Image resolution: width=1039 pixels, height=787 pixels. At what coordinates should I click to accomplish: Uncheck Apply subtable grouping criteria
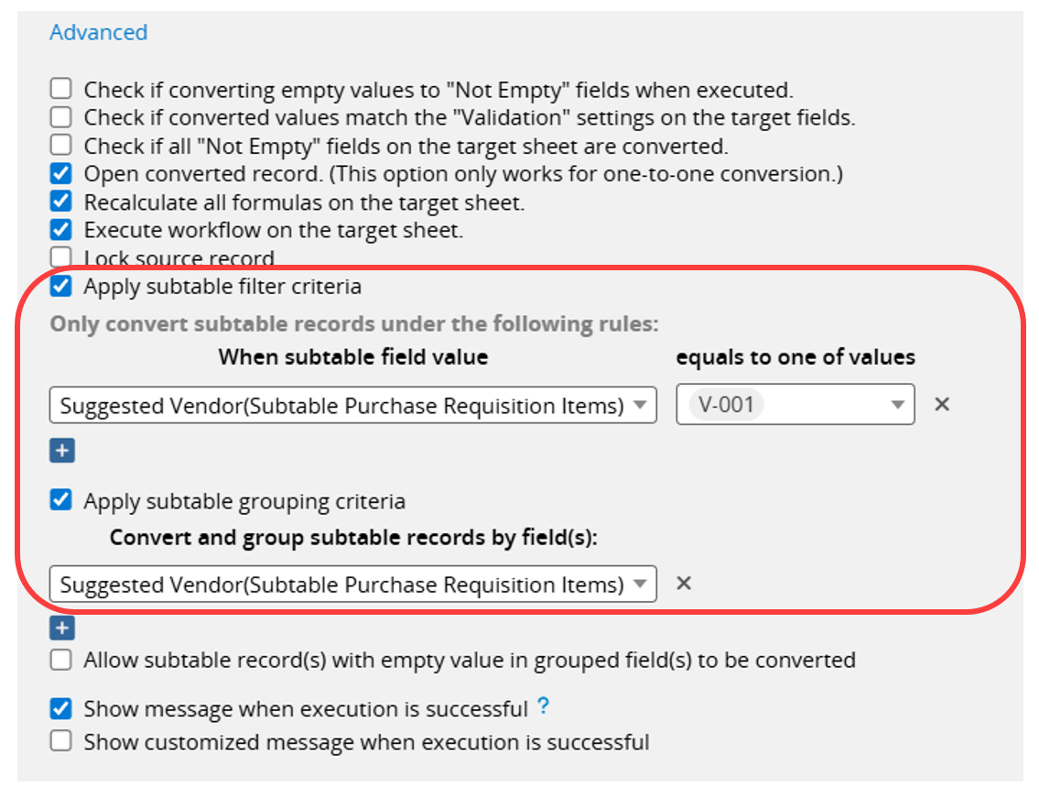pos(60,501)
